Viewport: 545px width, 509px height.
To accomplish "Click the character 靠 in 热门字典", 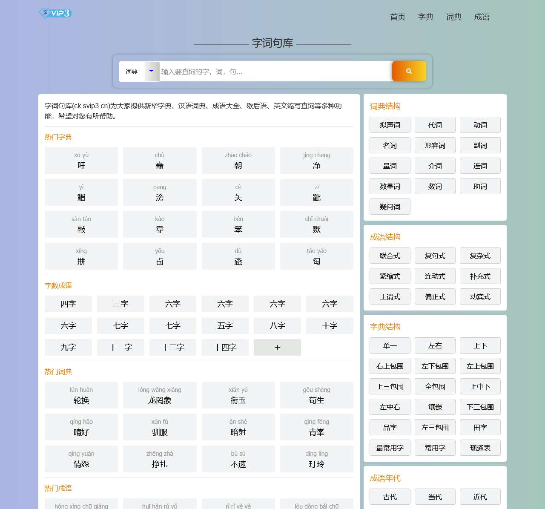I will click(160, 224).
